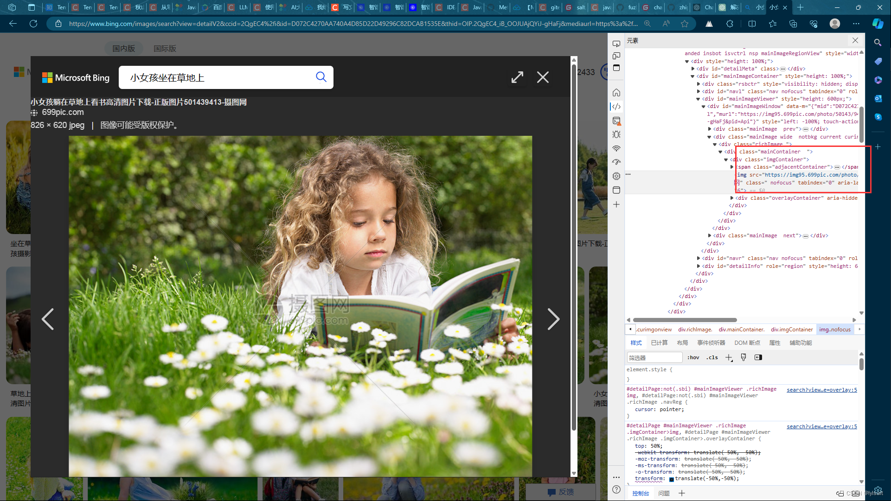
Task: Click new style rule plus icon
Action: pos(729,357)
